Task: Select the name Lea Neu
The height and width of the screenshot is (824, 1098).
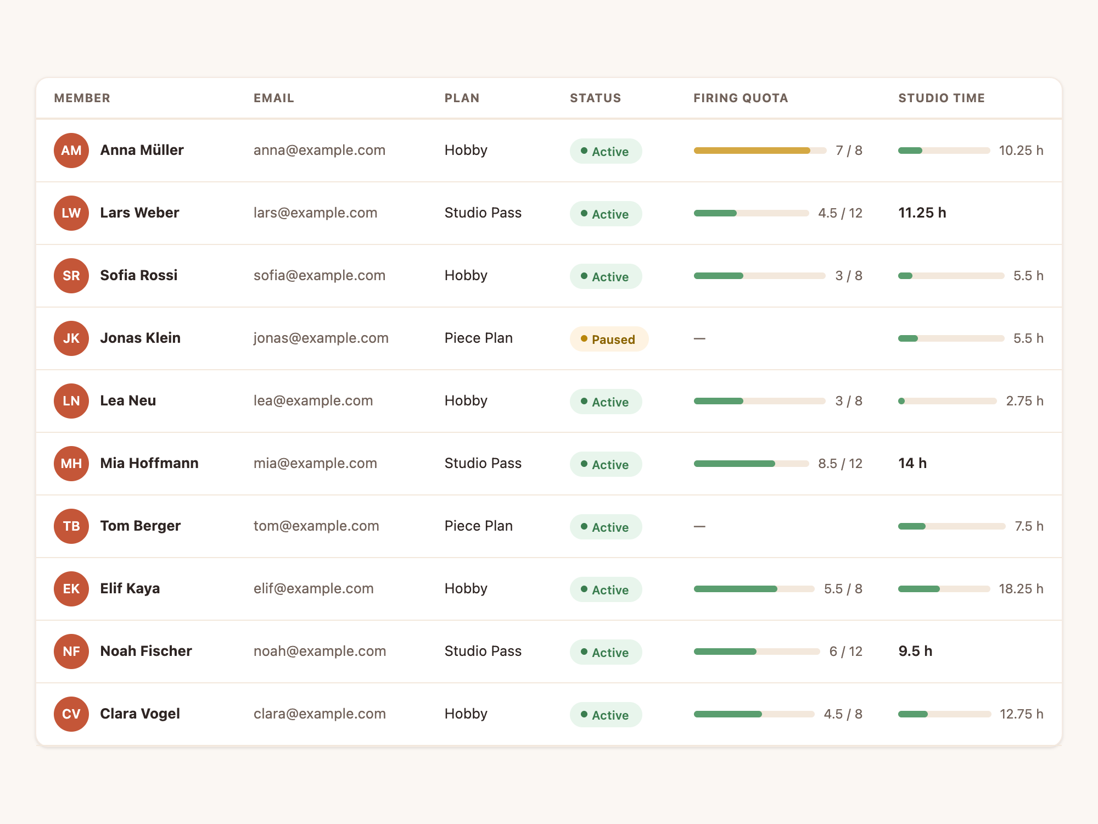Action: (128, 401)
